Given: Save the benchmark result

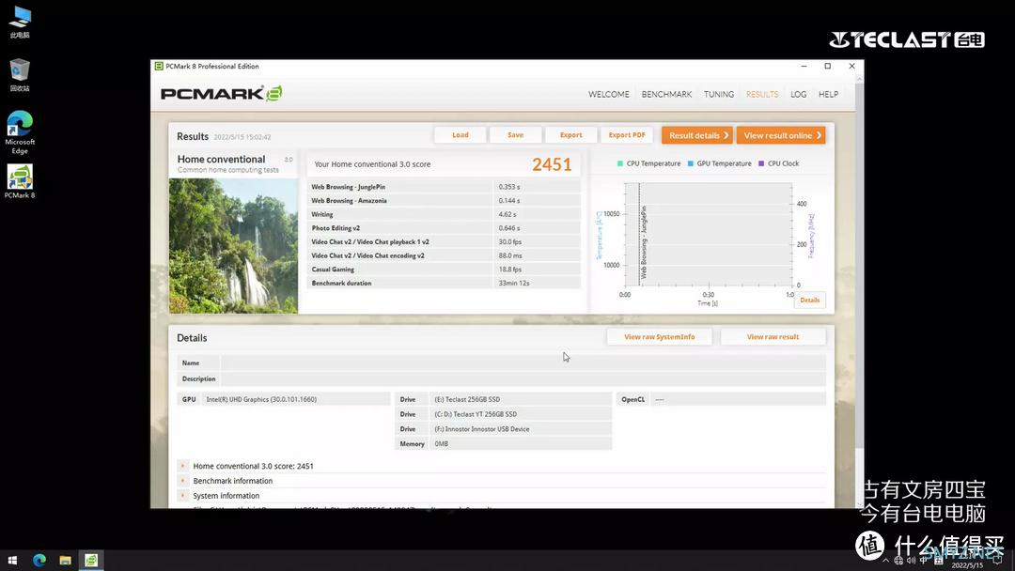Looking at the screenshot, I should pyautogui.click(x=515, y=135).
